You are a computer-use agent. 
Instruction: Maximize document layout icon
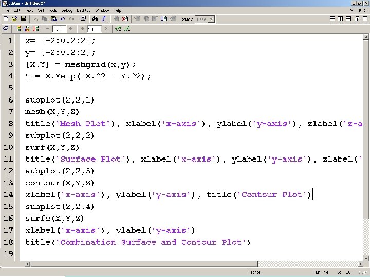coord(365,19)
